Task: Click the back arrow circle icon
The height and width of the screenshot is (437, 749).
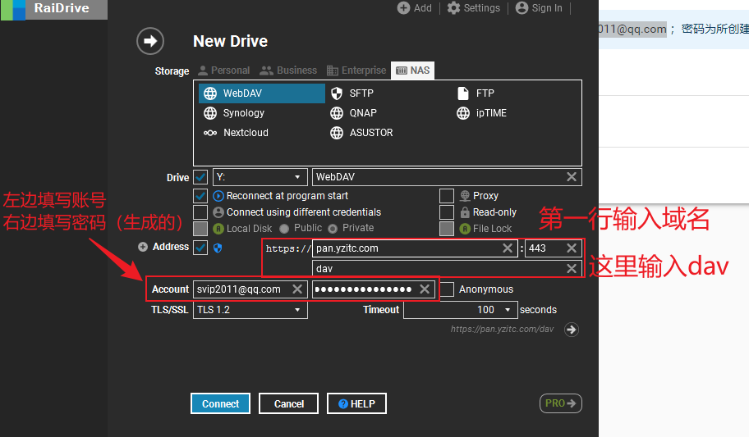Action: 150,41
